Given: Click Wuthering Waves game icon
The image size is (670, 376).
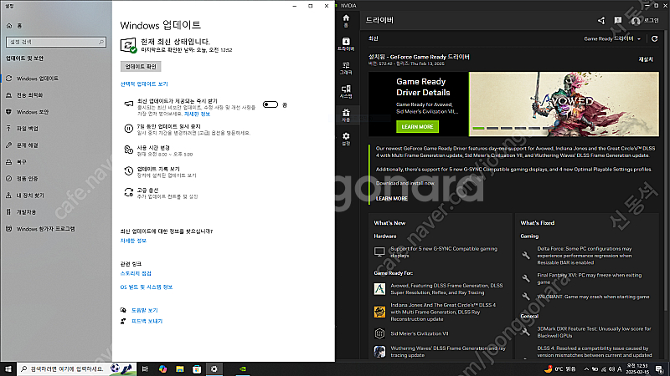Looking at the screenshot, I should (x=379, y=352).
